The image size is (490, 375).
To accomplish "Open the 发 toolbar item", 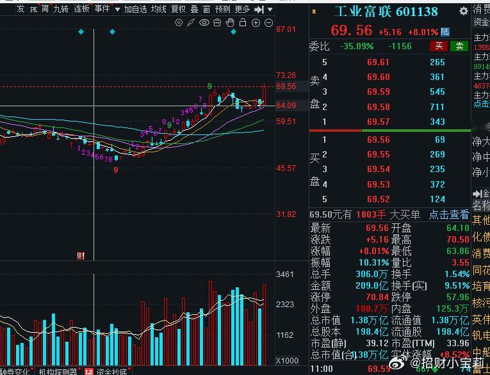I will tap(20, 9).
